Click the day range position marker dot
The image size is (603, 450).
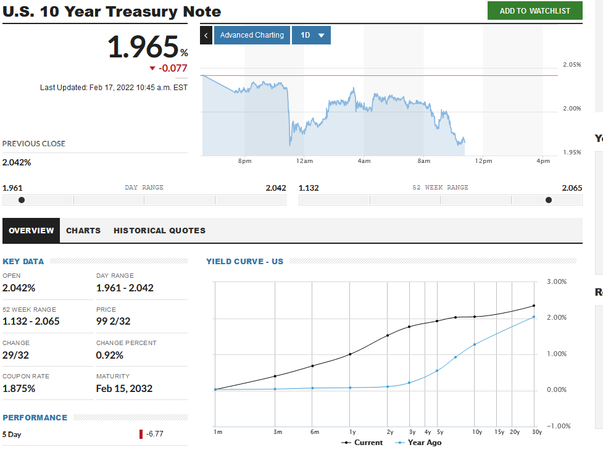point(22,200)
